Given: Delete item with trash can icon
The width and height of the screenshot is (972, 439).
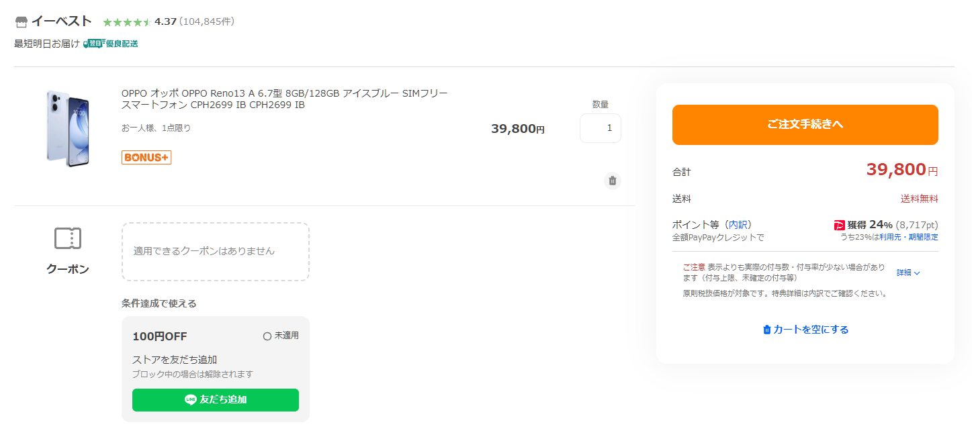Looking at the screenshot, I should coord(612,181).
